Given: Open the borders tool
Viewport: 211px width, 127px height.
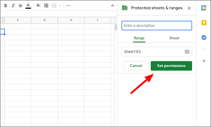Looking at the screenshot, I should [46, 6].
